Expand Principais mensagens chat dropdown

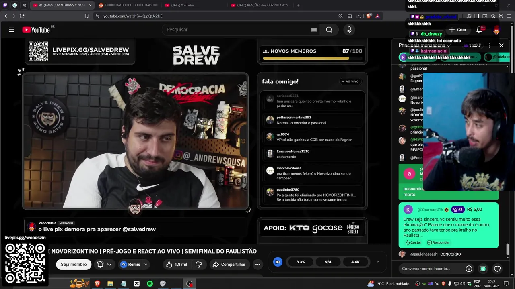[424, 45]
